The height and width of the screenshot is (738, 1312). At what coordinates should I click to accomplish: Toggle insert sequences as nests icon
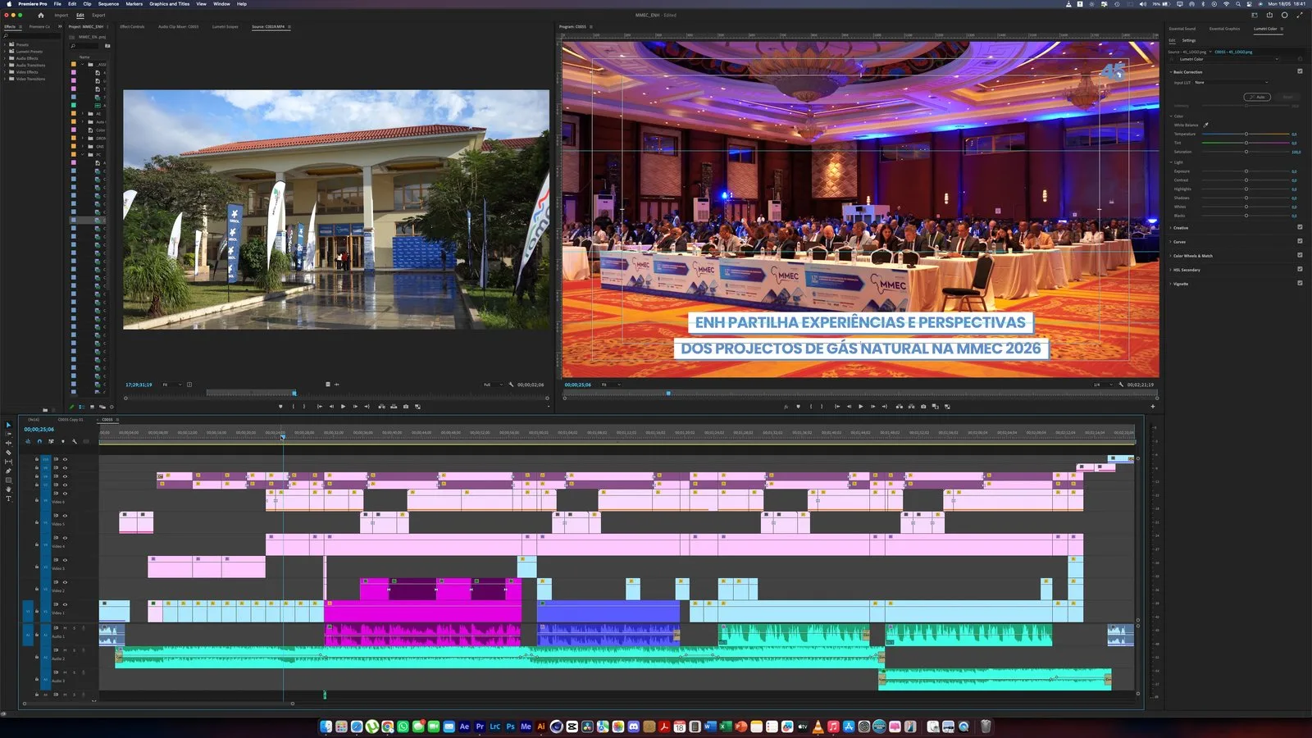pyautogui.click(x=28, y=441)
